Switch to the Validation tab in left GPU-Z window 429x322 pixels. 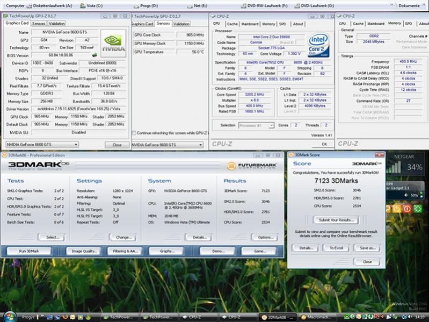pos(56,24)
